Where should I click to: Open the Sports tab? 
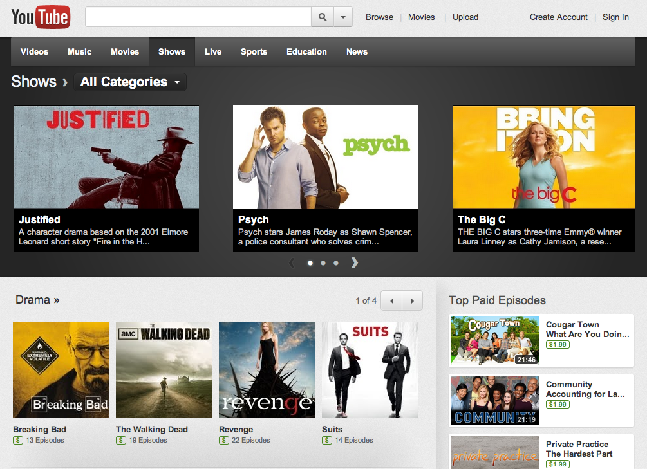(254, 51)
